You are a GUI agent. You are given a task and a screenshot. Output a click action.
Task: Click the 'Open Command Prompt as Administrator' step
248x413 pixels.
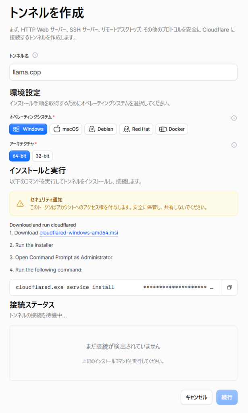pos(61,257)
